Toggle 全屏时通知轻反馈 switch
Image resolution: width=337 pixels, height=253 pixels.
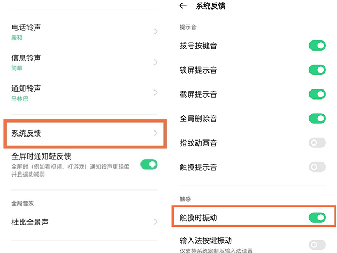(149, 164)
